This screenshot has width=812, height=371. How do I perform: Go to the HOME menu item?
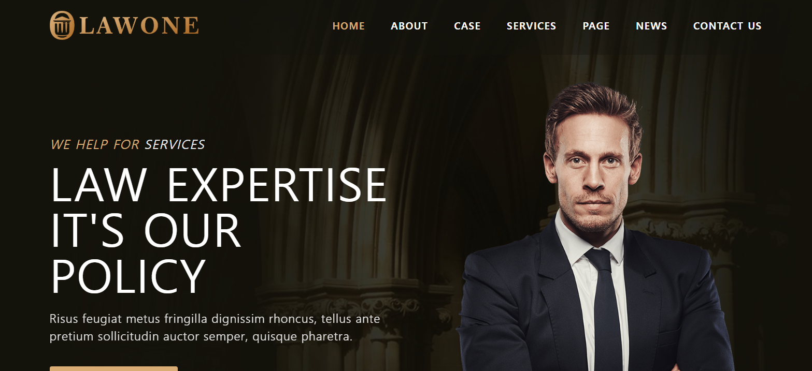coord(348,26)
